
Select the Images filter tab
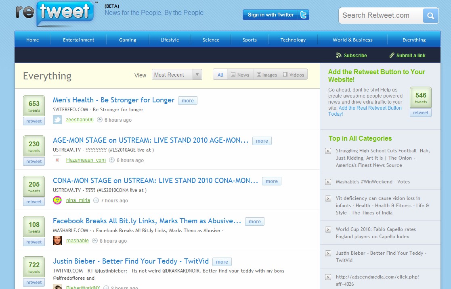click(266, 75)
